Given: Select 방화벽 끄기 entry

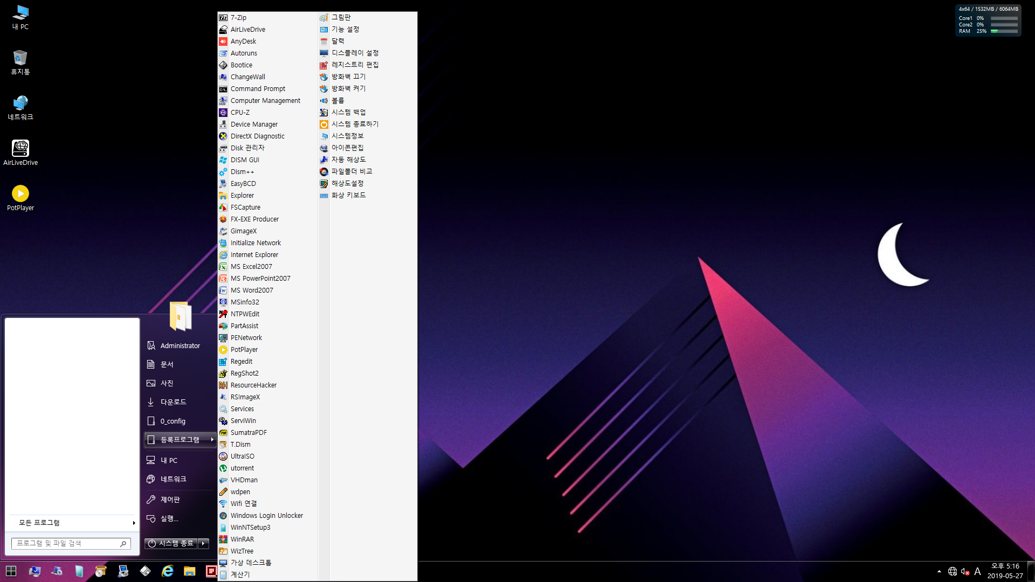Looking at the screenshot, I should [x=368, y=77].
